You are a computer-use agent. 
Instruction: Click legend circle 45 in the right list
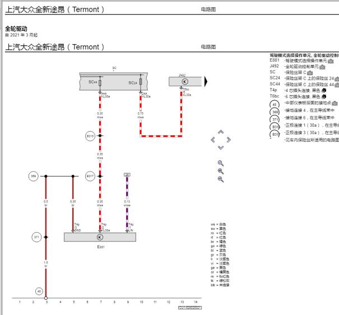[275, 105]
